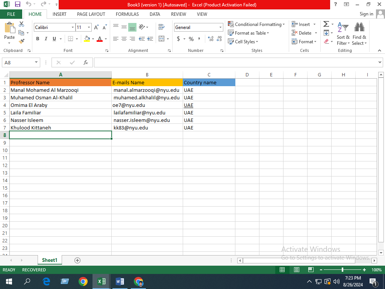Click the Save icon in quick access toolbar

tap(17, 4)
